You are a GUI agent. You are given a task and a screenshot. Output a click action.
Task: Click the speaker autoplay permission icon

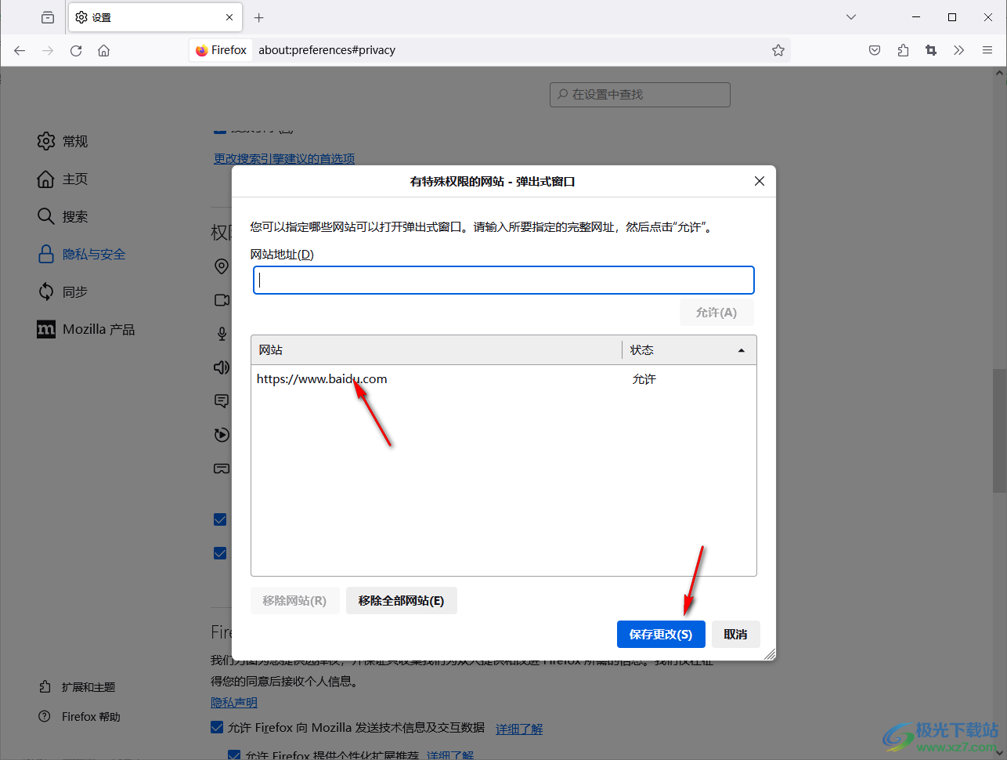coord(222,367)
